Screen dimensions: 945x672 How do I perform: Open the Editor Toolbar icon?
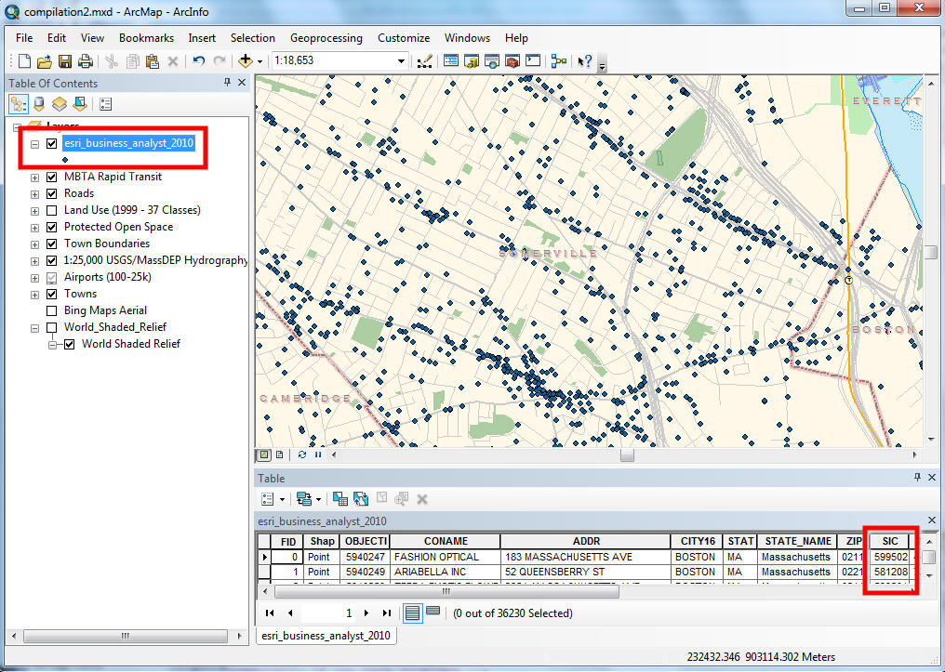pos(424,60)
